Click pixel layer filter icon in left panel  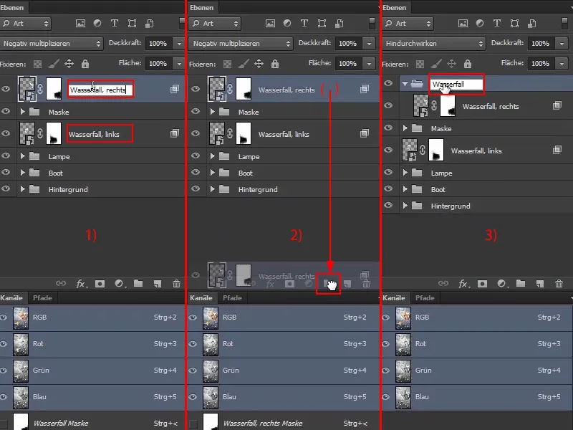pyautogui.click(x=80, y=24)
